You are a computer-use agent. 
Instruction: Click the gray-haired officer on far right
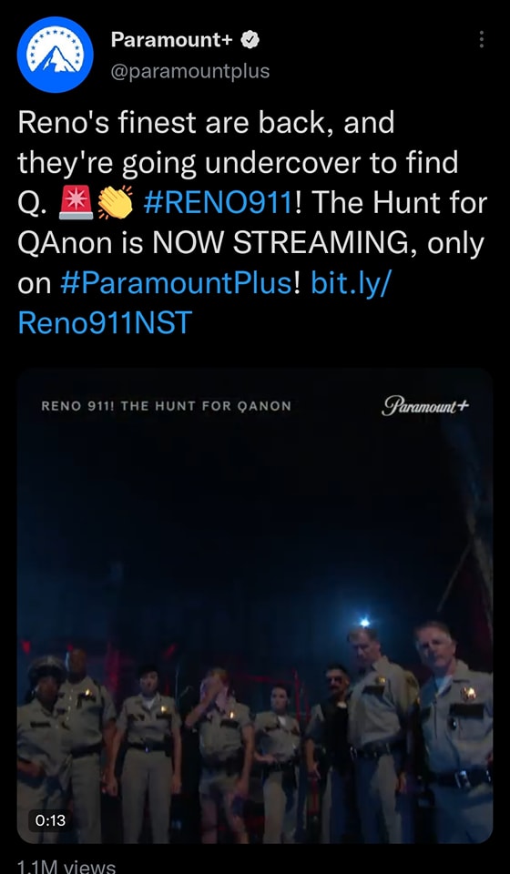(x=454, y=730)
